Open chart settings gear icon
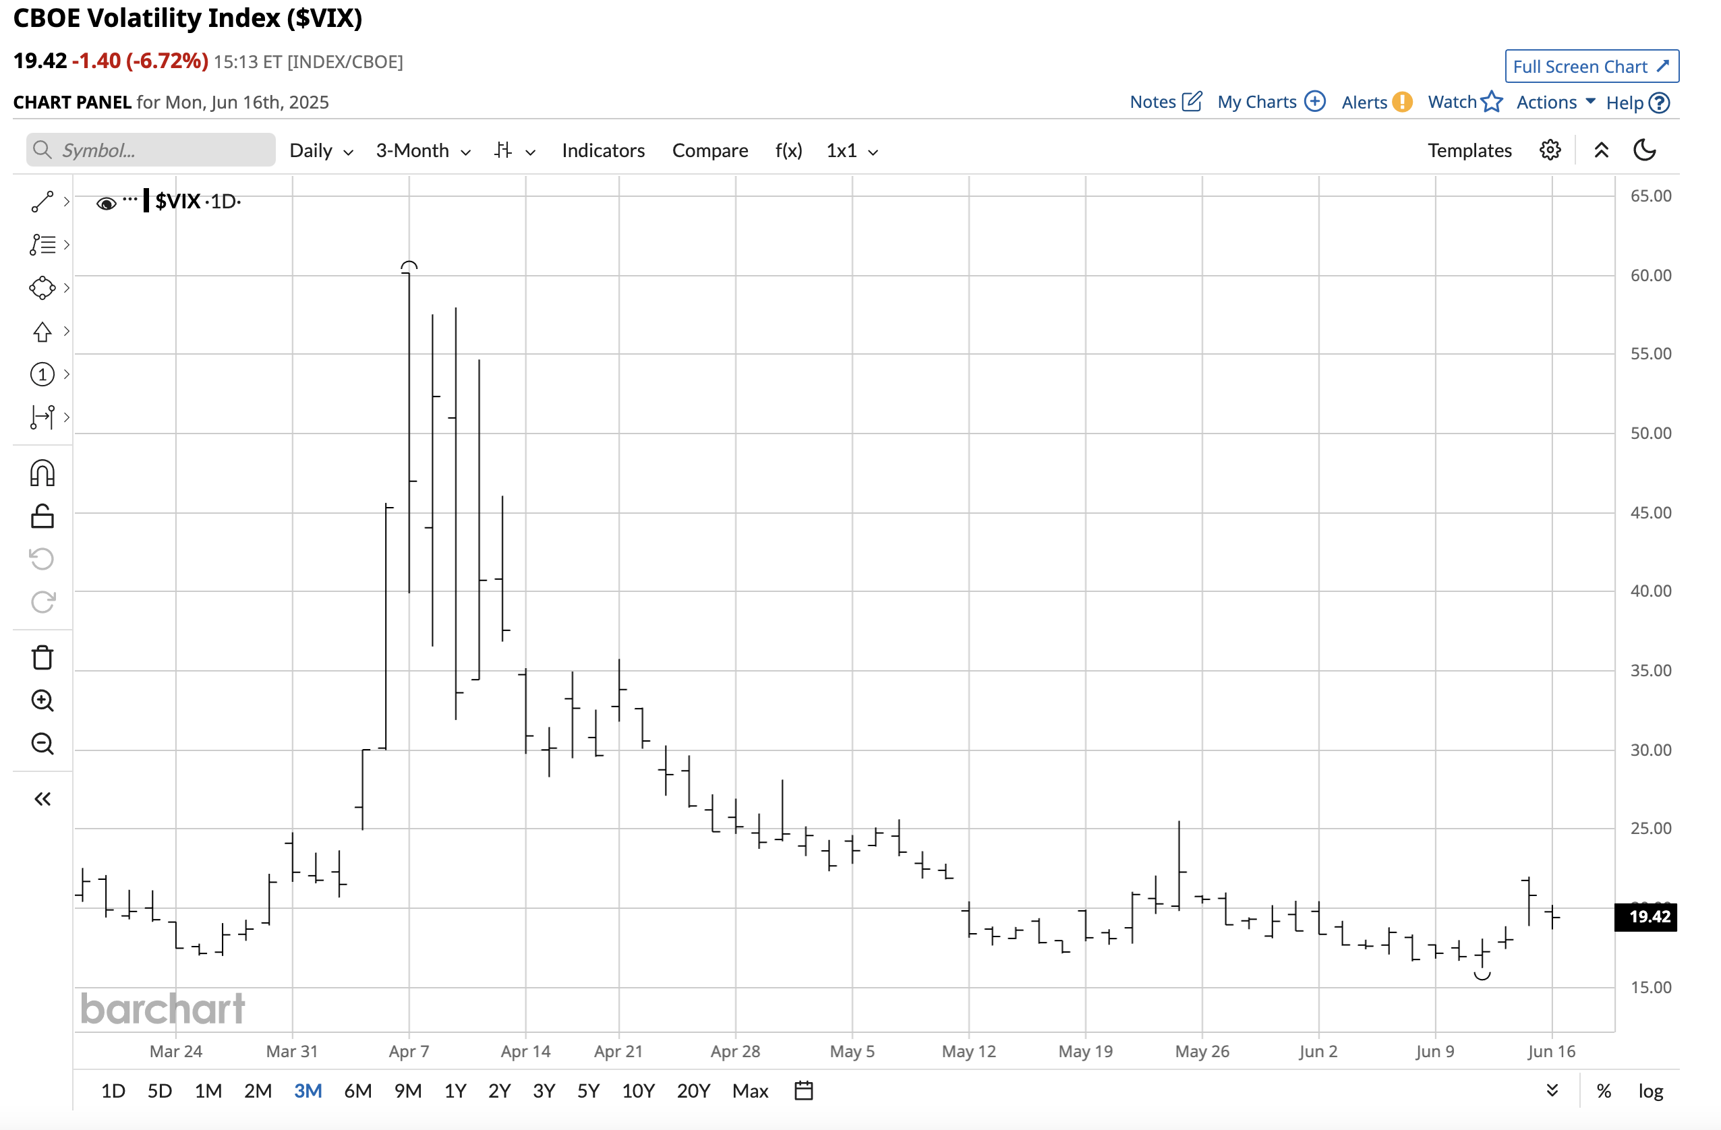The height and width of the screenshot is (1130, 1721). click(x=1550, y=150)
